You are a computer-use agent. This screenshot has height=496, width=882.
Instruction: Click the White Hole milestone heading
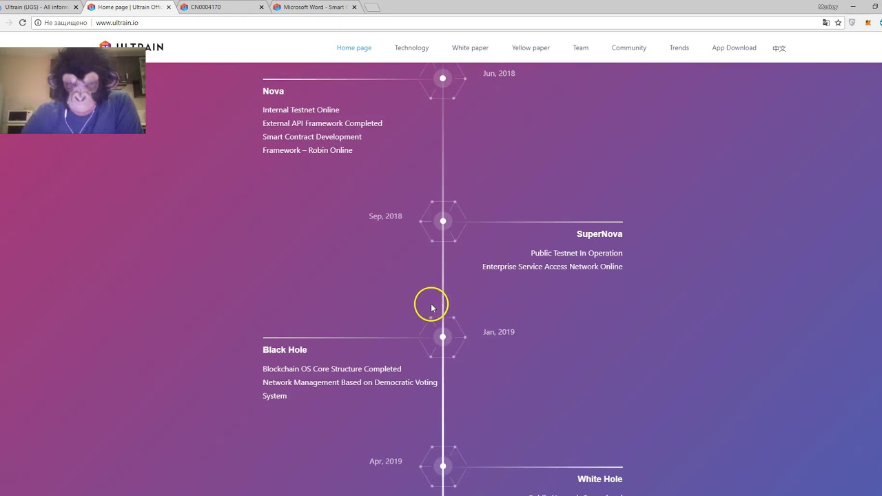point(599,479)
